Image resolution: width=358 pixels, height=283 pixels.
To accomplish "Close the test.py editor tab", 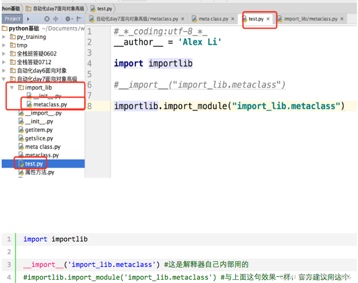I will [268, 19].
